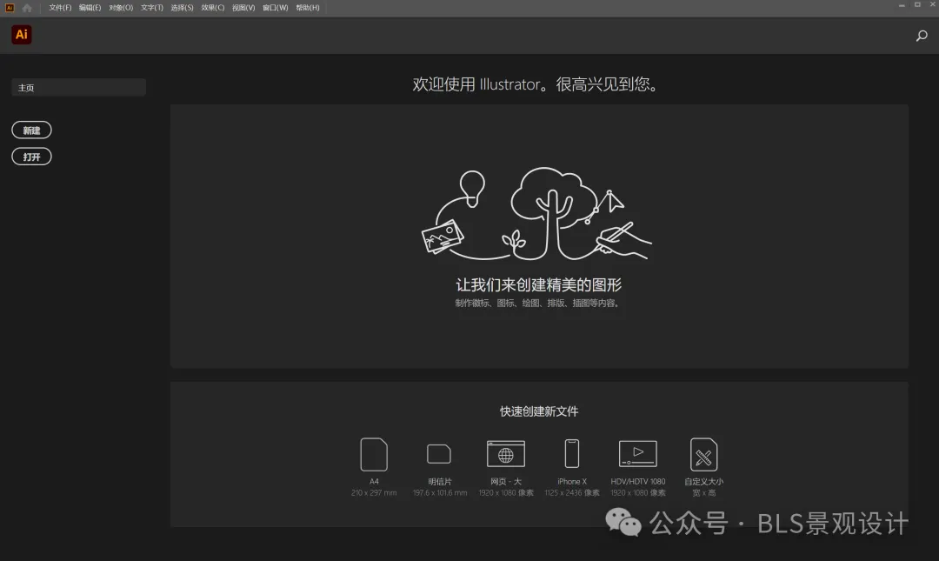Open the 帮助(H) menu
This screenshot has height=561, width=939.
click(x=308, y=8)
